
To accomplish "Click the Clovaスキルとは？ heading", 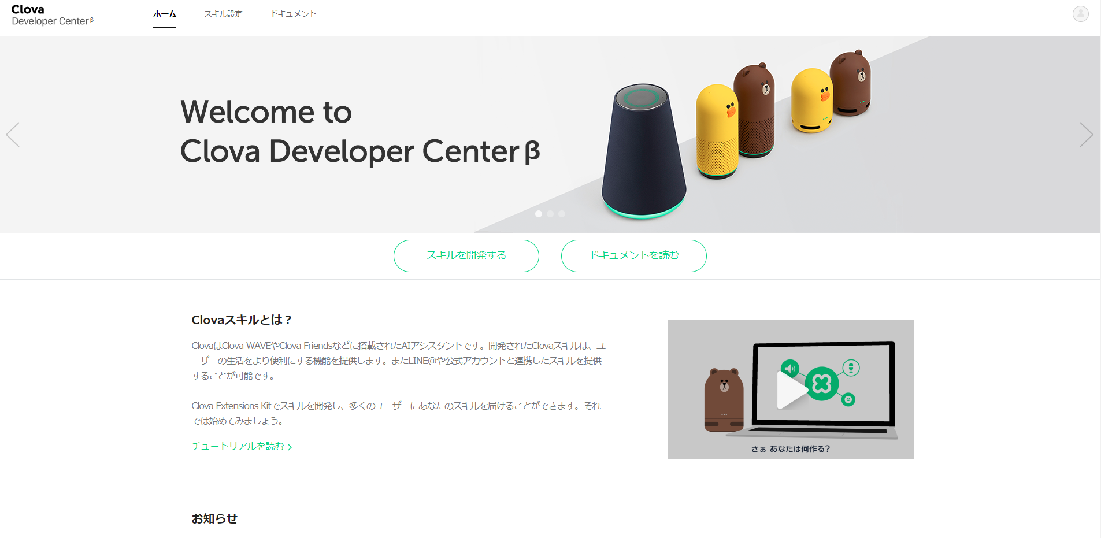I will pyautogui.click(x=242, y=320).
